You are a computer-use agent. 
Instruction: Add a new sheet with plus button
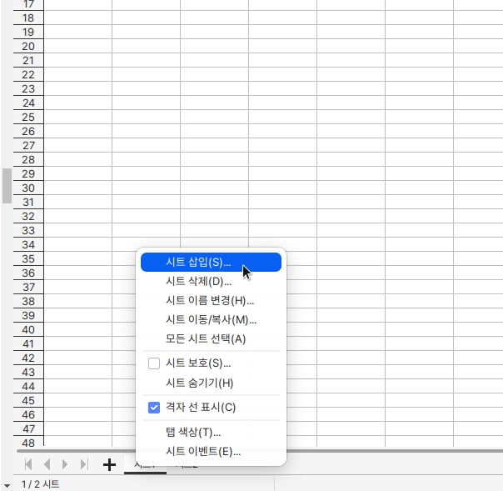[x=108, y=464]
